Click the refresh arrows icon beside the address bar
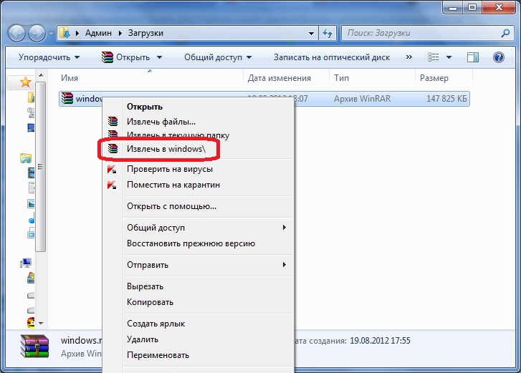The width and height of the screenshot is (521, 373). click(x=328, y=33)
